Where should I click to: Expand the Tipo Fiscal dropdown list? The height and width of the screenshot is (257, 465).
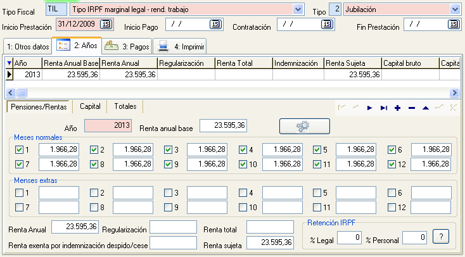click(x=298, y=9)
